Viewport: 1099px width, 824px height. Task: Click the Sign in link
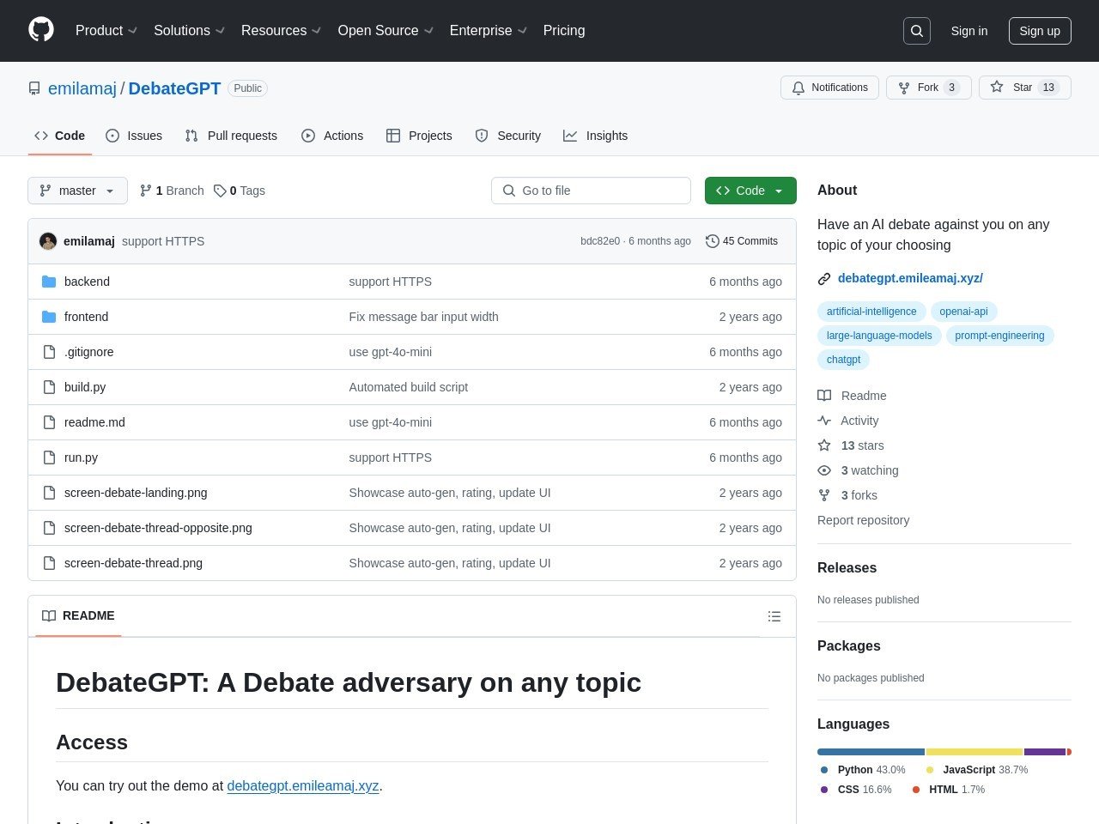[x=969, y=31]
